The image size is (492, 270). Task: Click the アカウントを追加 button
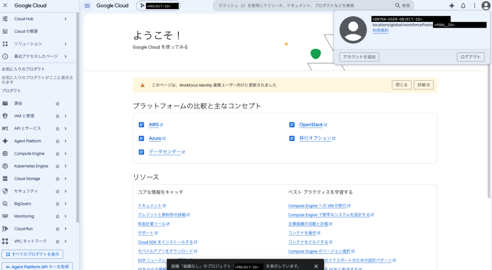click(359, 57)
